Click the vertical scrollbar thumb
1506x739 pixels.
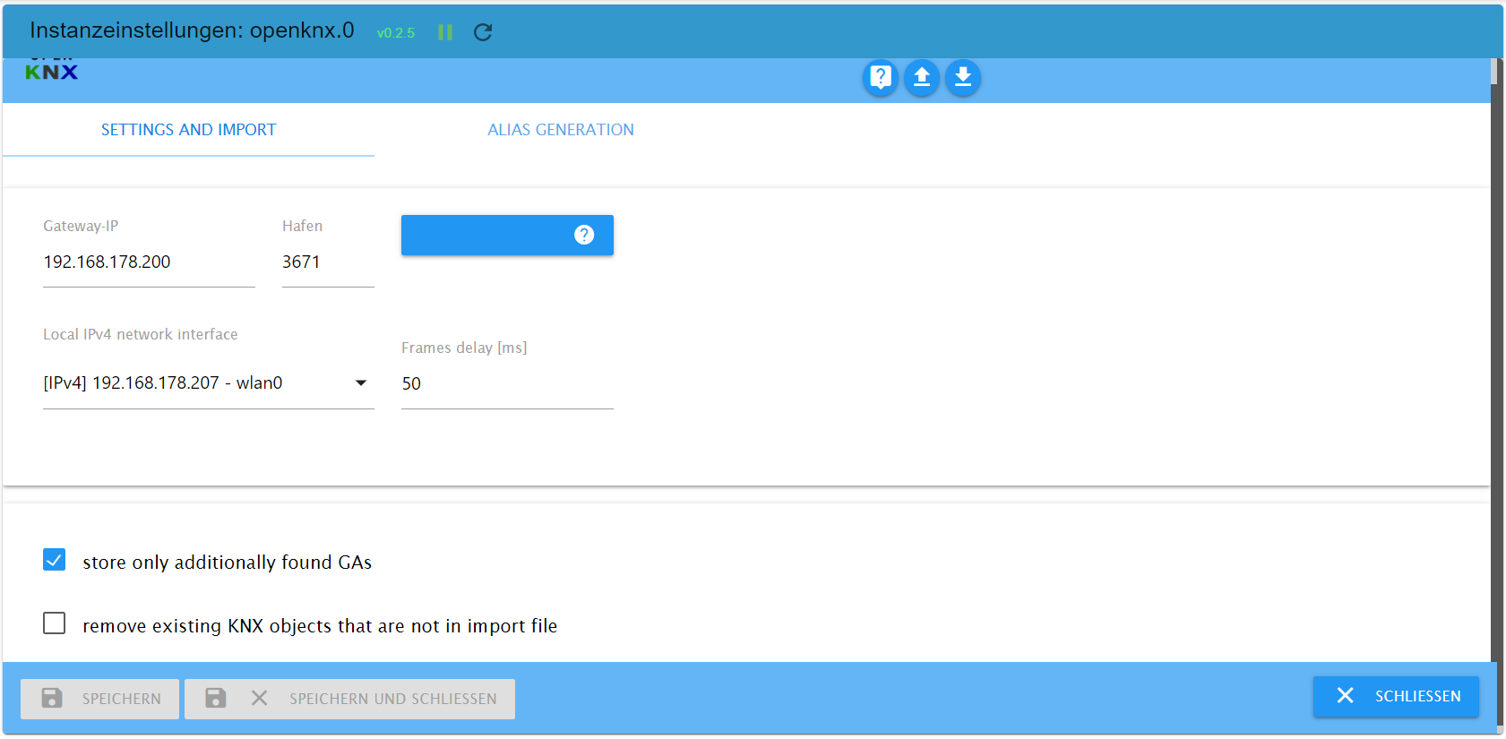point(1494,72)
